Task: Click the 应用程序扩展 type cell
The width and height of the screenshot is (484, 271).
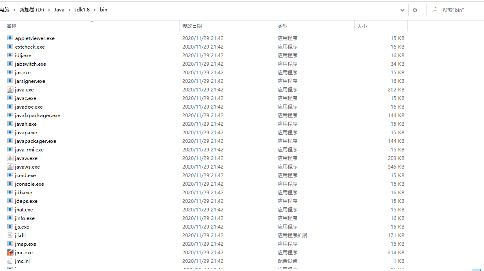Action: click(x=292, y=235)
